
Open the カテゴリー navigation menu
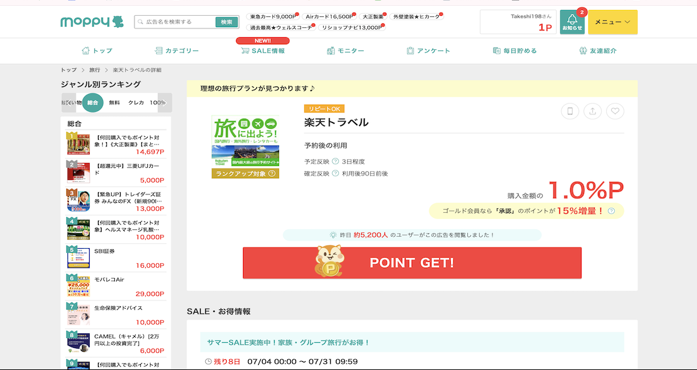177,51
